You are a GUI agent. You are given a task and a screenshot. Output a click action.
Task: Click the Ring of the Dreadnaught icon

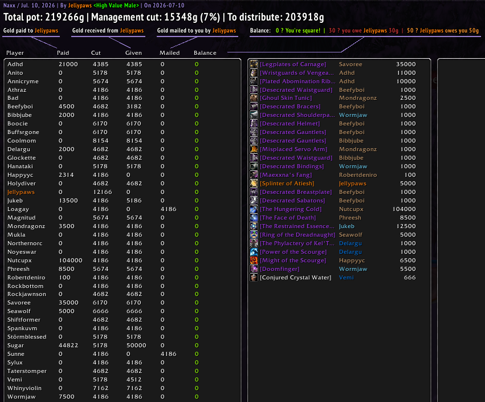tap(254, 234)
